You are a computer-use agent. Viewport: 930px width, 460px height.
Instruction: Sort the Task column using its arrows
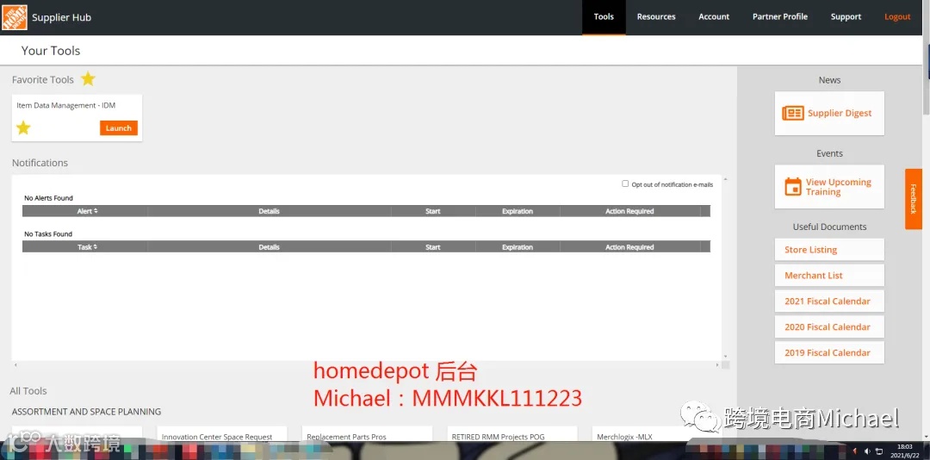click(96, 247)
